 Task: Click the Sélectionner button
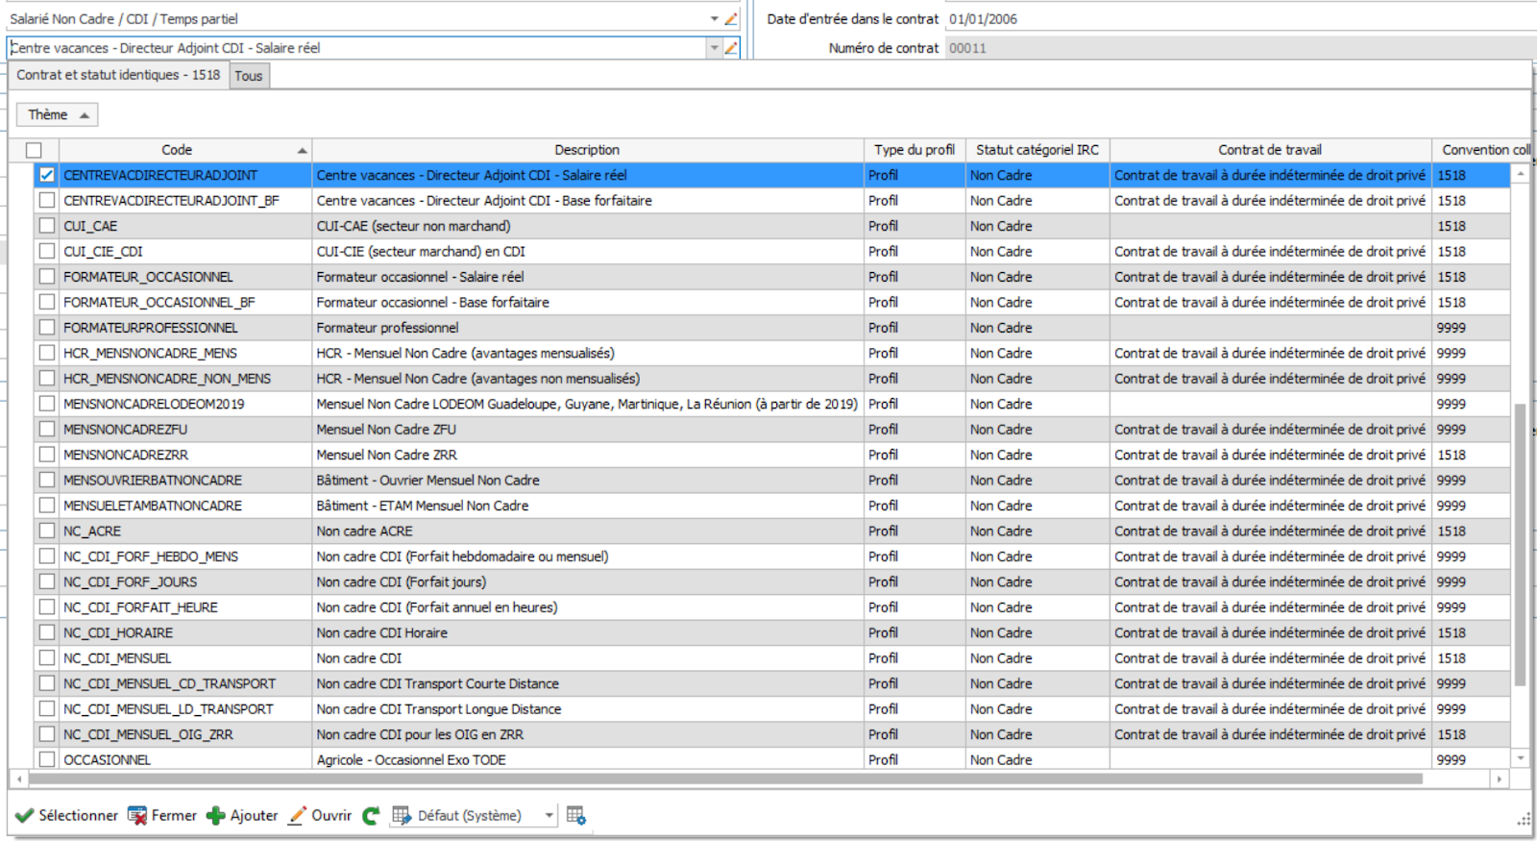pos(66,815)
